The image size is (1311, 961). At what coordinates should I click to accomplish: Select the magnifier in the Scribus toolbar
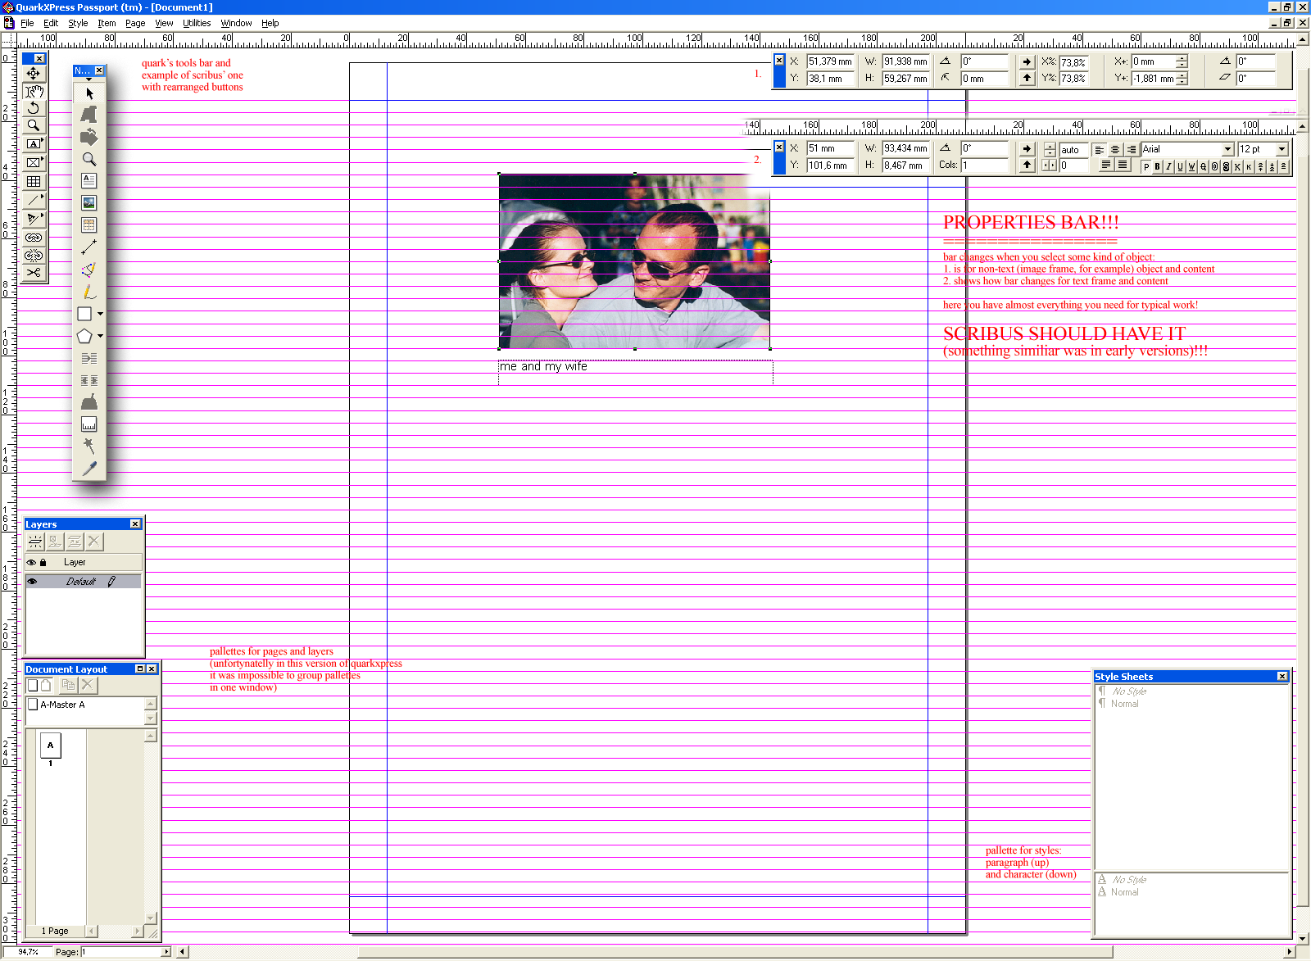pyautogui.click(x=89, y=159)
